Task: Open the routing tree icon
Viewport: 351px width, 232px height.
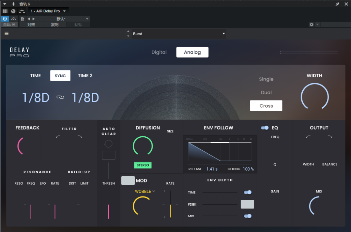Action: pos(22,11)
